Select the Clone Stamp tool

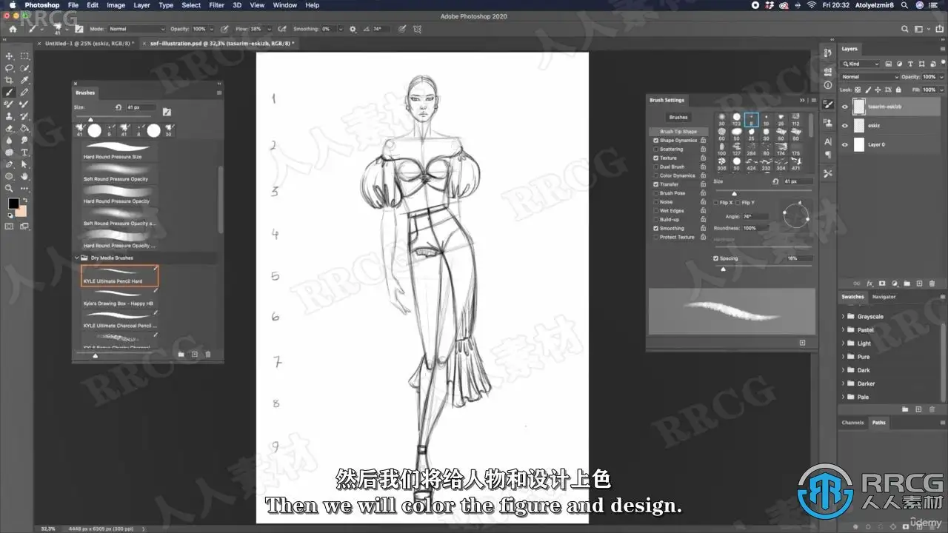click(10, 116)
